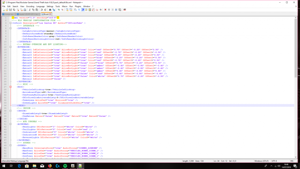Screen dimensions: 300x169
Task: Click the INS insert mode status indicator
Action: pyautogui.click(x=292, y=161)
